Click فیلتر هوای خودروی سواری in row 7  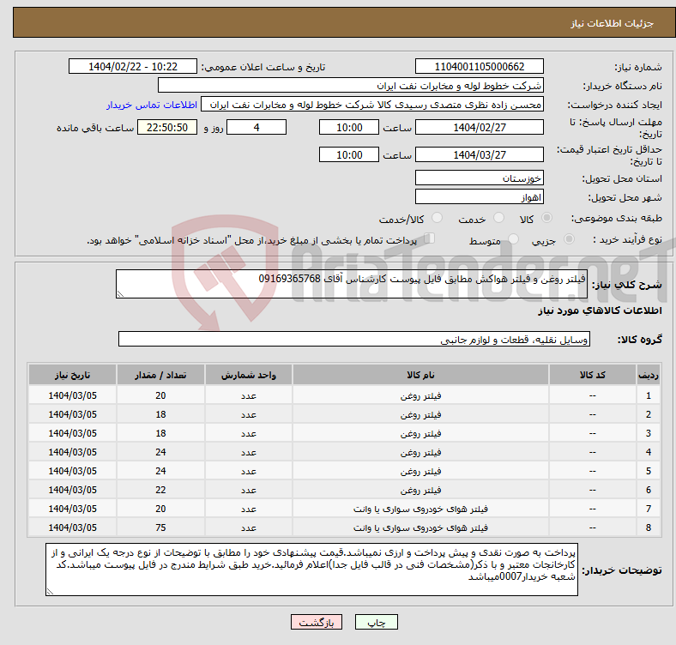pyautogui.click(x=420, y=509)
